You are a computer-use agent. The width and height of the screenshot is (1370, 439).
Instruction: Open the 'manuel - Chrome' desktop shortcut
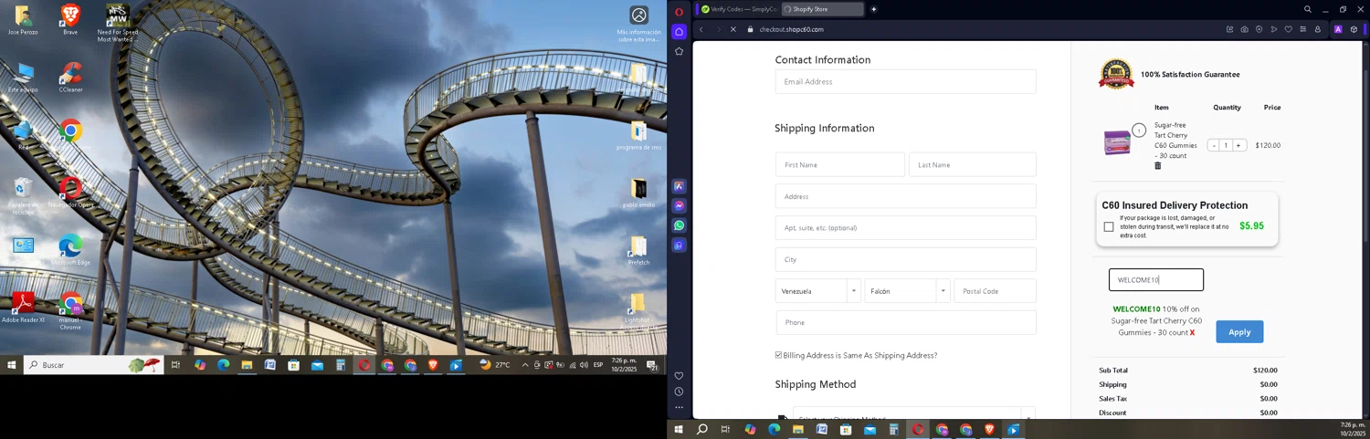(70, 310)
